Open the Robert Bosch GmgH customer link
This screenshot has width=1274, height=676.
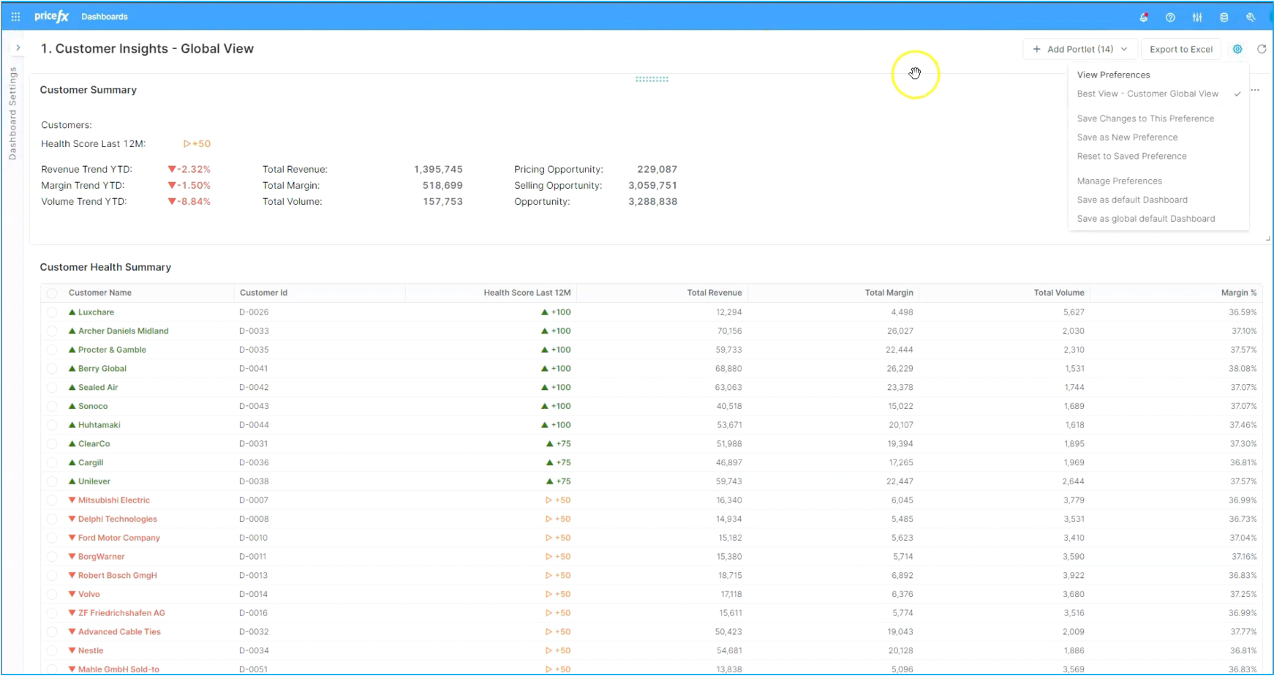click(x=118, y=576)
